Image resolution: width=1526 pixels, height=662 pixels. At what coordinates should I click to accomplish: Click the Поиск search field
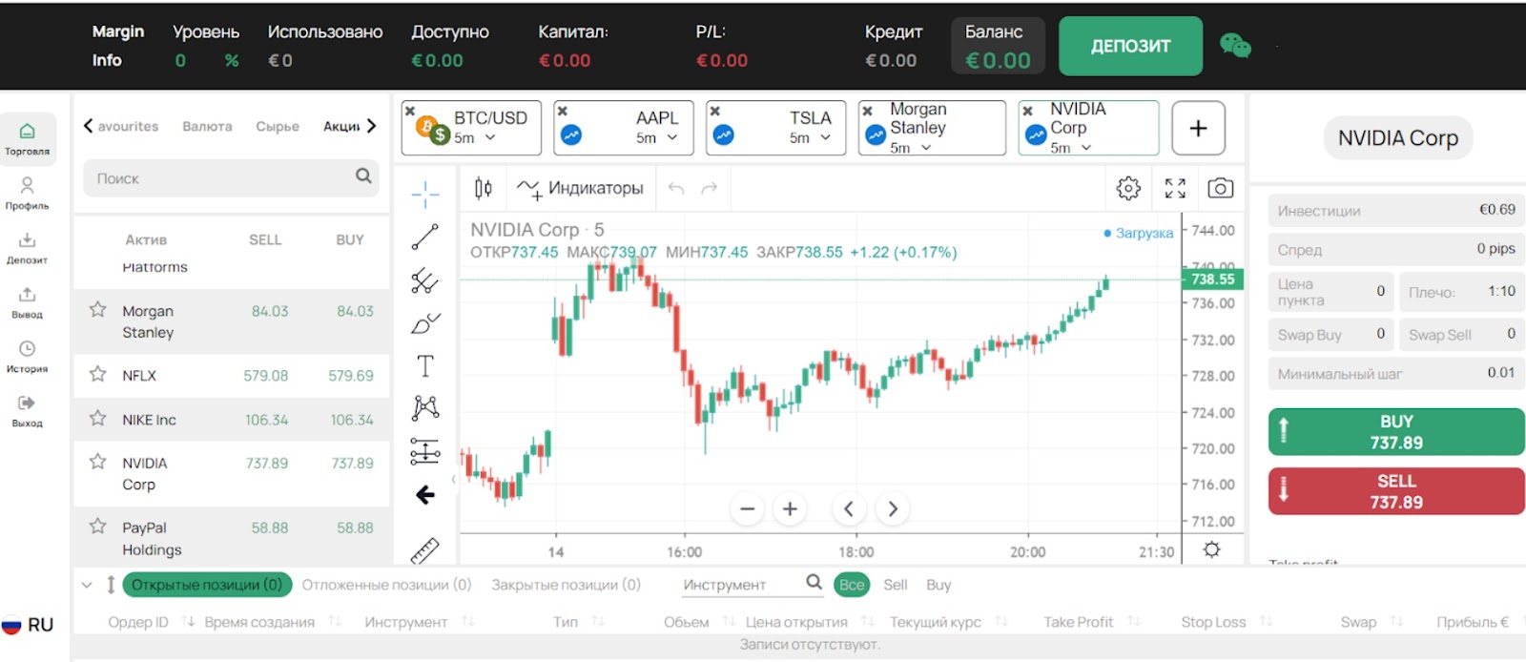221,178
